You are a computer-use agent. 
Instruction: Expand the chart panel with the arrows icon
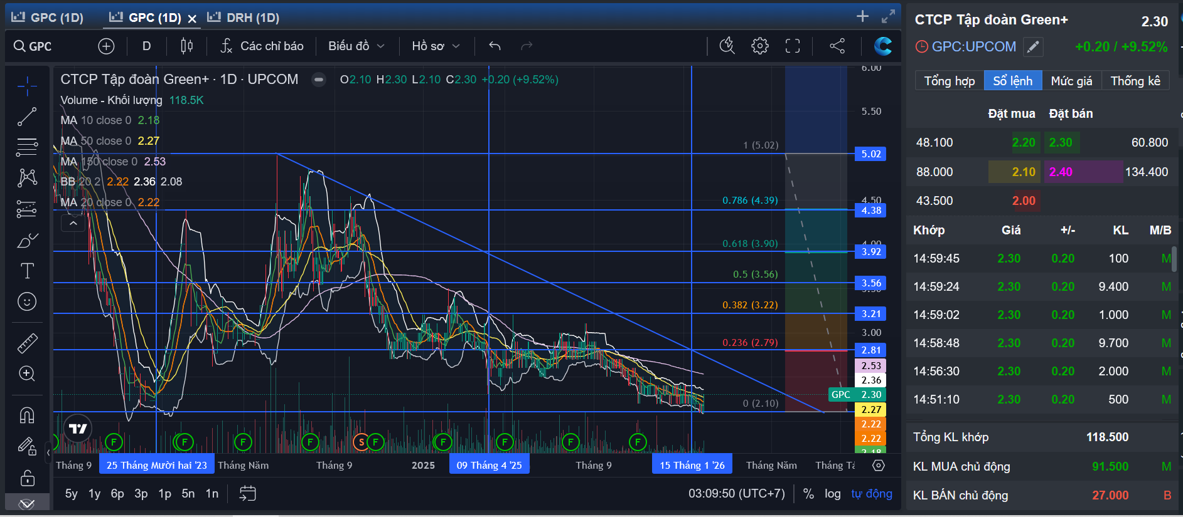click(888, 17)
